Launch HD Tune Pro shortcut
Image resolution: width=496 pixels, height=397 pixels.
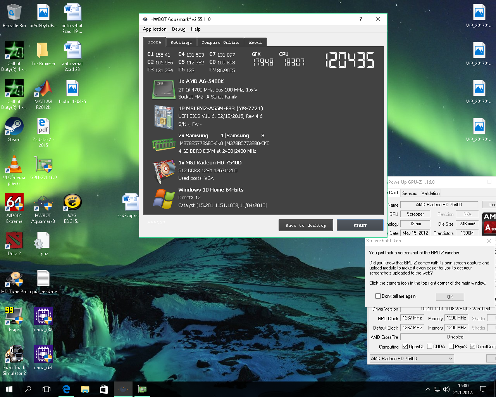coord(14,281)
